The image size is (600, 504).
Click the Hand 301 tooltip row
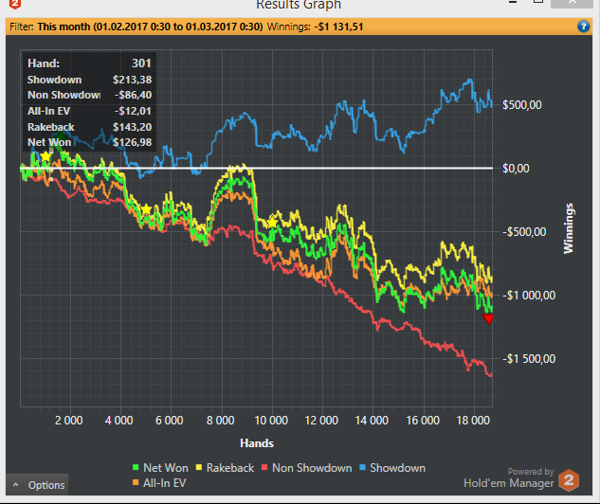pyautogui.click(x=89, y=63)
